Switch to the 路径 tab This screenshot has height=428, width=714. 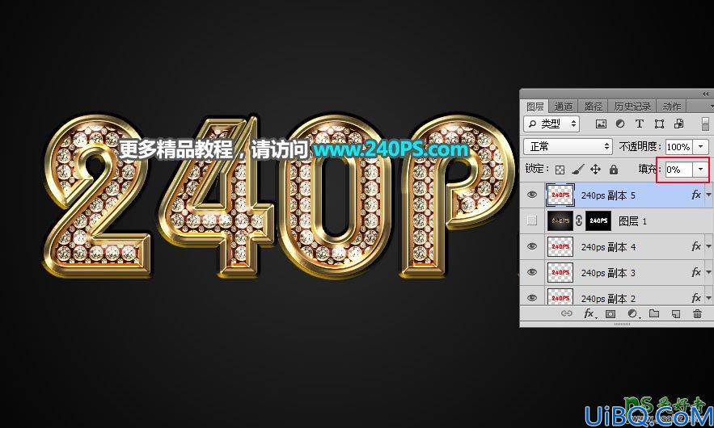tap(593, 107)
